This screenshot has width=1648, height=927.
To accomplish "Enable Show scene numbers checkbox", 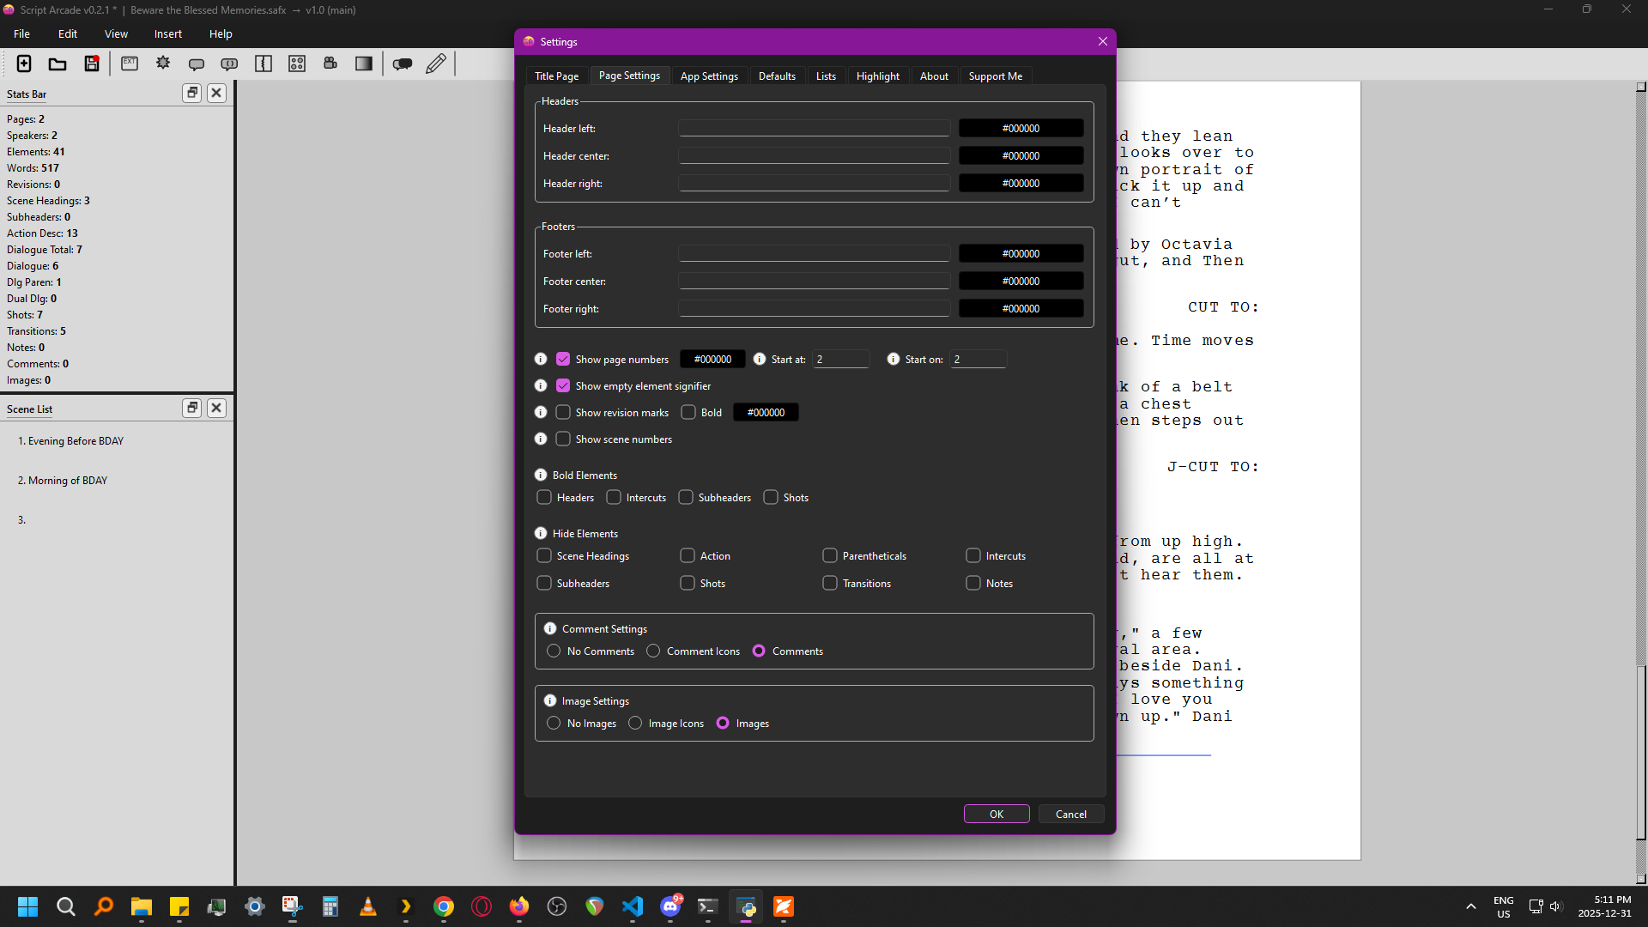I will pyautogui.click(x=563, y=439).
